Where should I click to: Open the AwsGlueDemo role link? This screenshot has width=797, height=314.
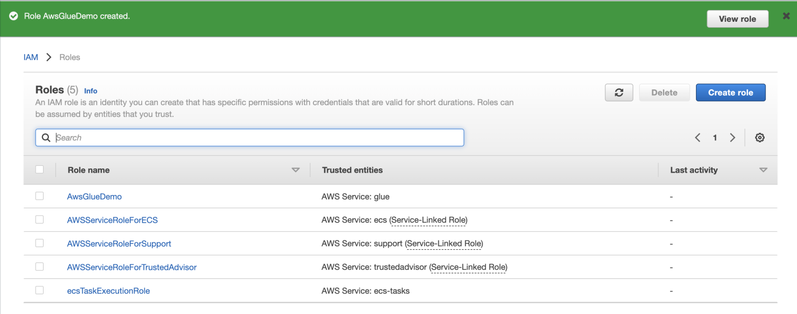[x=94, y=197]
